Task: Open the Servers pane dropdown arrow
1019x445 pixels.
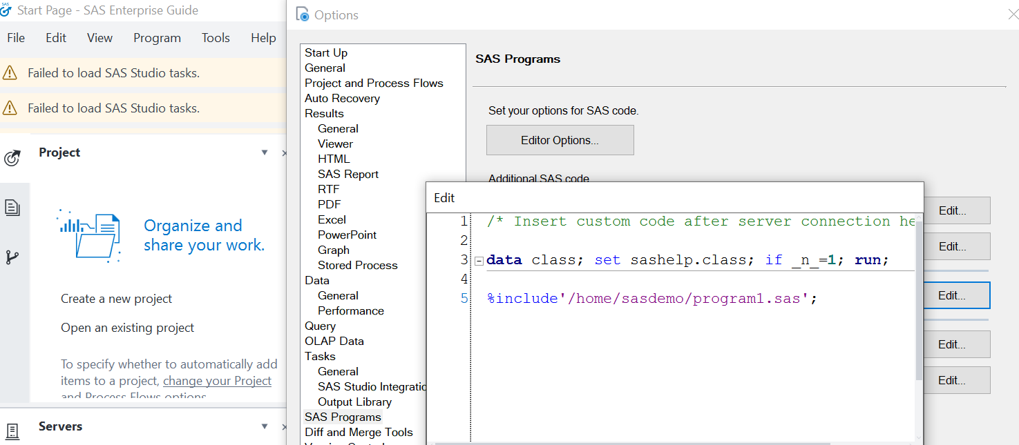Action: tap(265, 426)
